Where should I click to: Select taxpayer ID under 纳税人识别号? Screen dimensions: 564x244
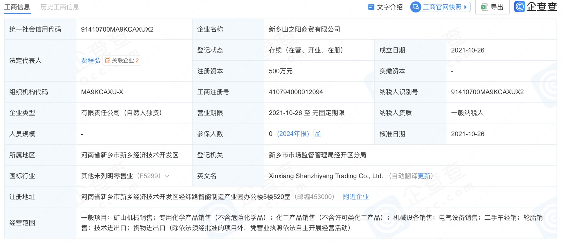click(487, 92)
